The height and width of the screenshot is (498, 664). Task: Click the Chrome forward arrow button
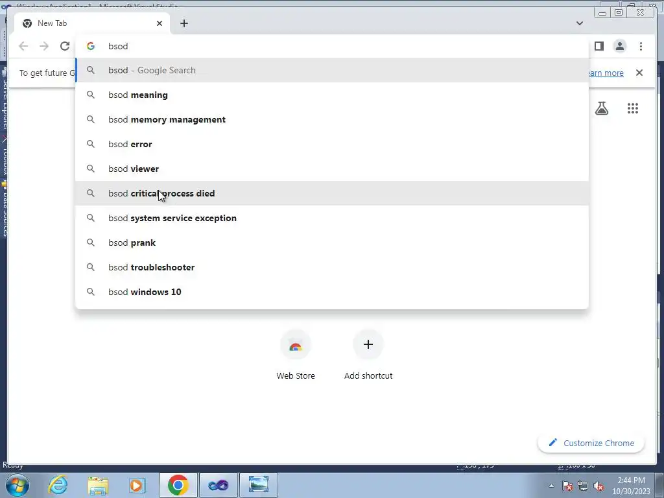[x=44, y=46]
